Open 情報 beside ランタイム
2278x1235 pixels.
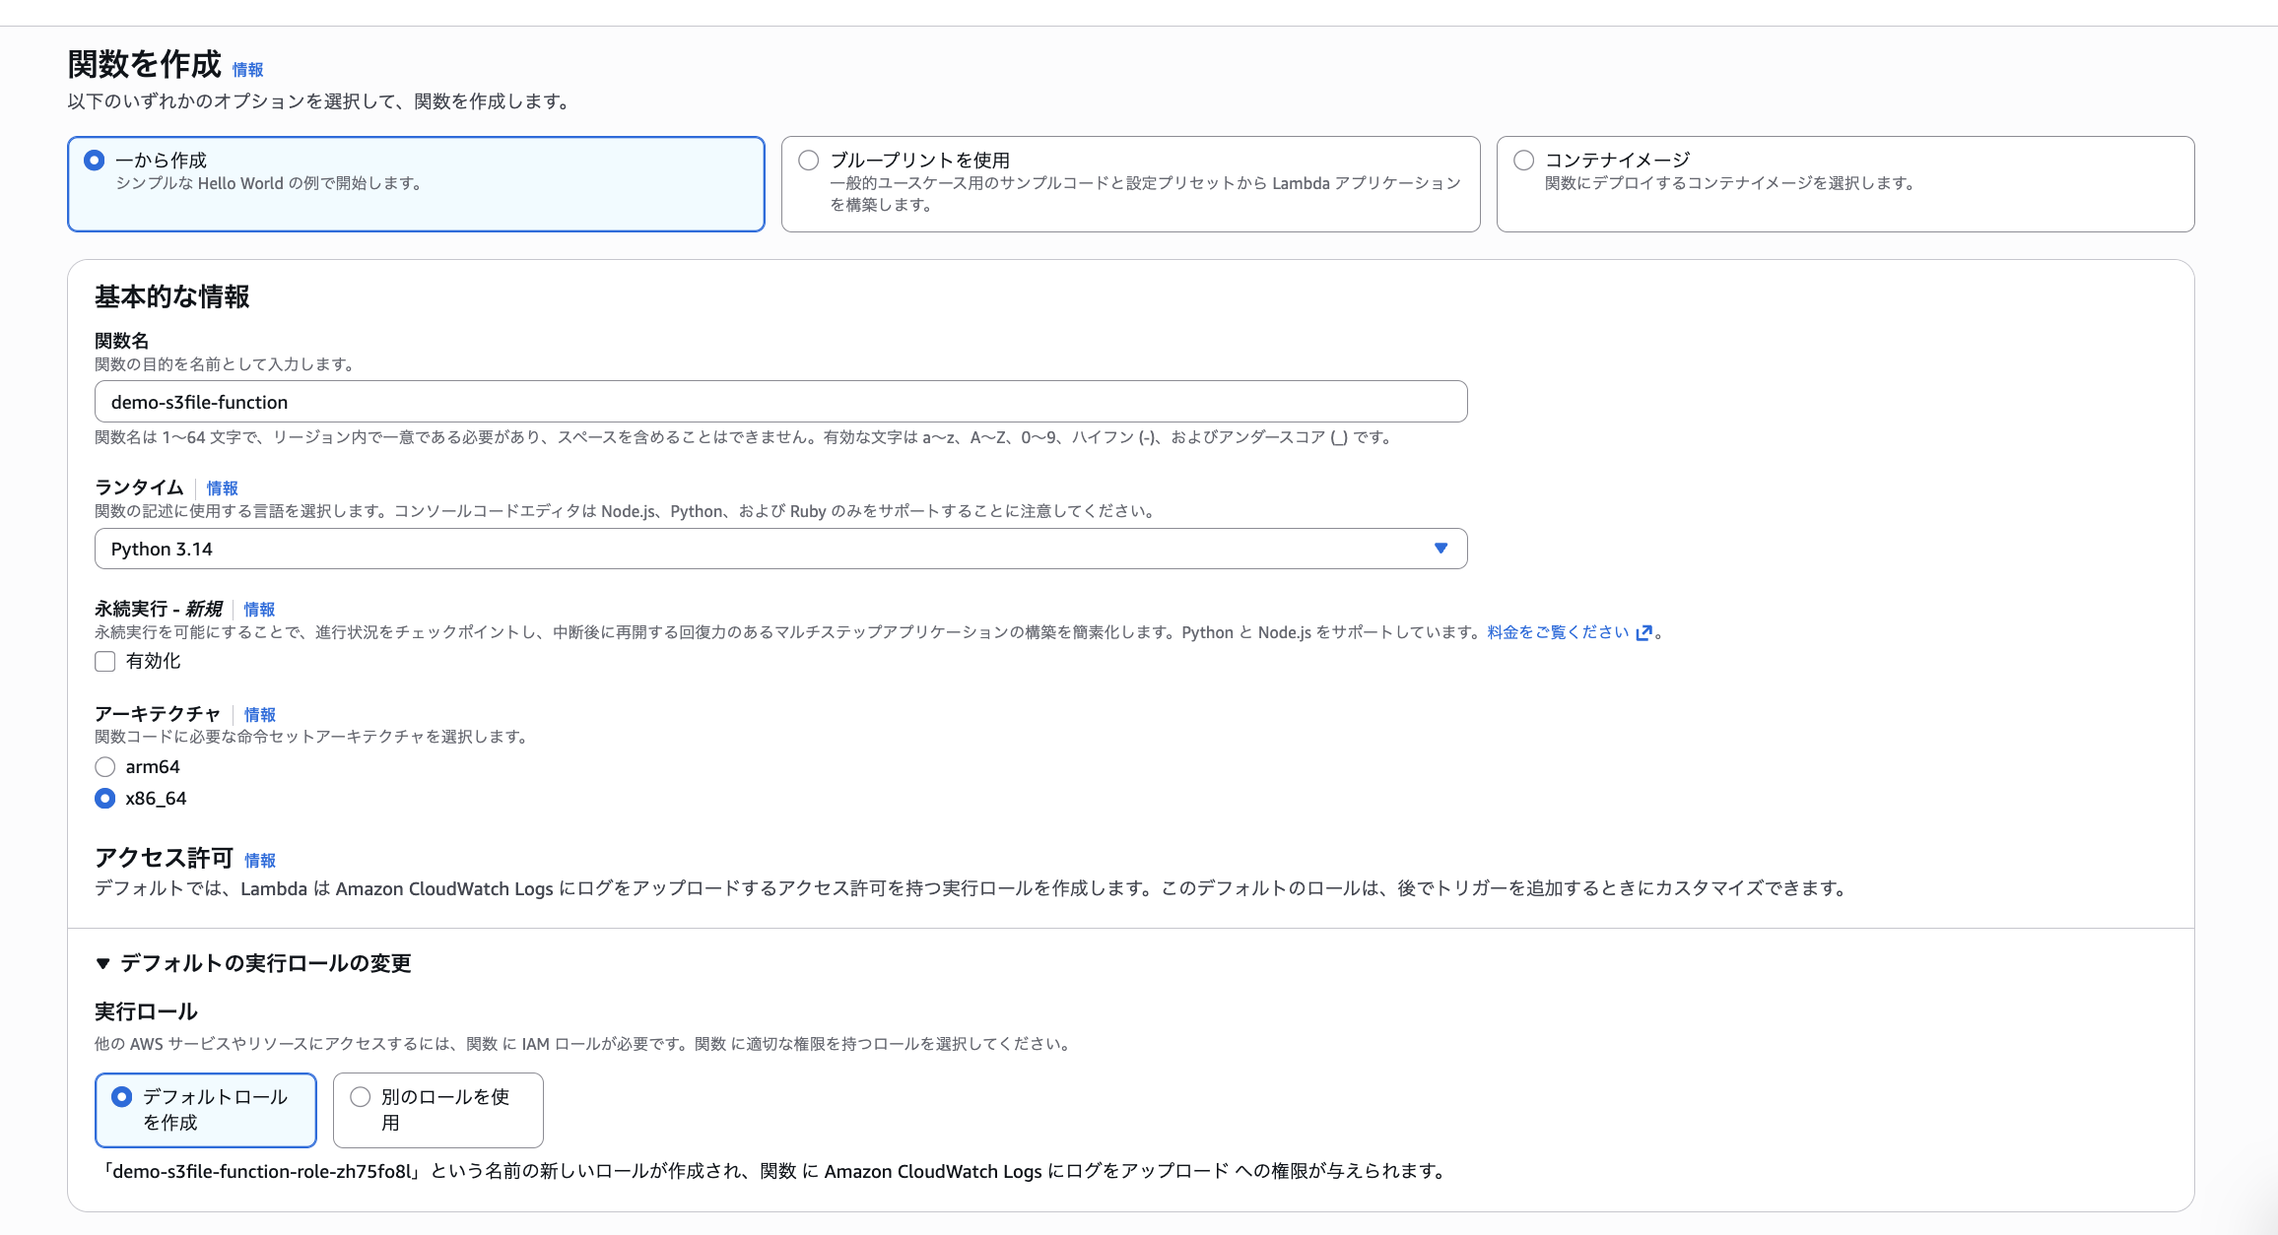(223, 487)
